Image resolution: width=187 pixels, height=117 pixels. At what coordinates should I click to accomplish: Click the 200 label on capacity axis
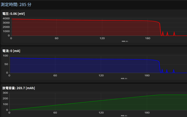pos(5,99)
